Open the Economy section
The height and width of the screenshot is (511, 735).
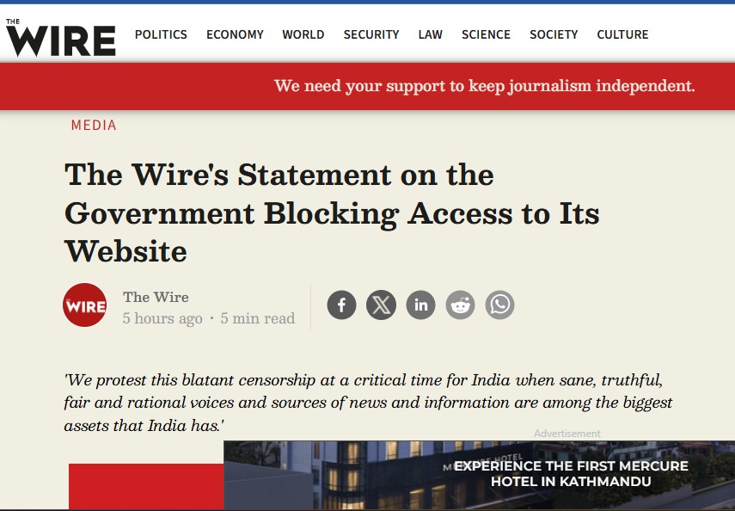(x=235, y=34)
